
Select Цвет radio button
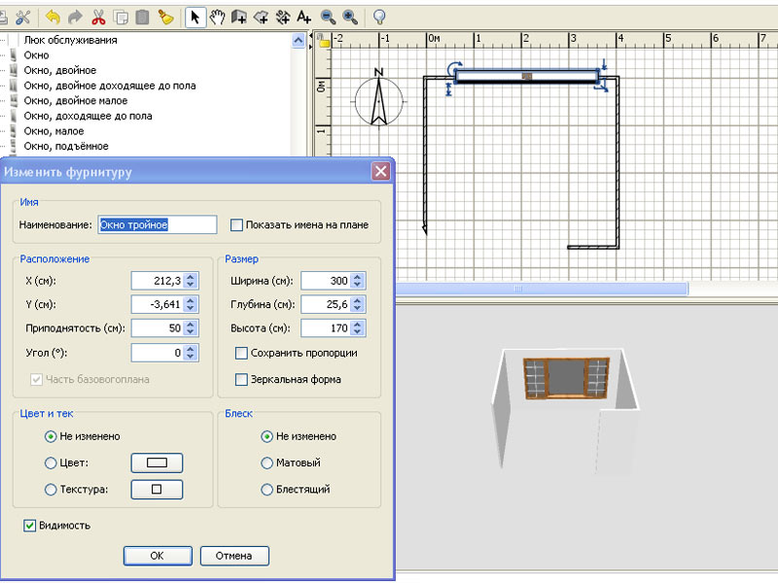coord(51,463)
